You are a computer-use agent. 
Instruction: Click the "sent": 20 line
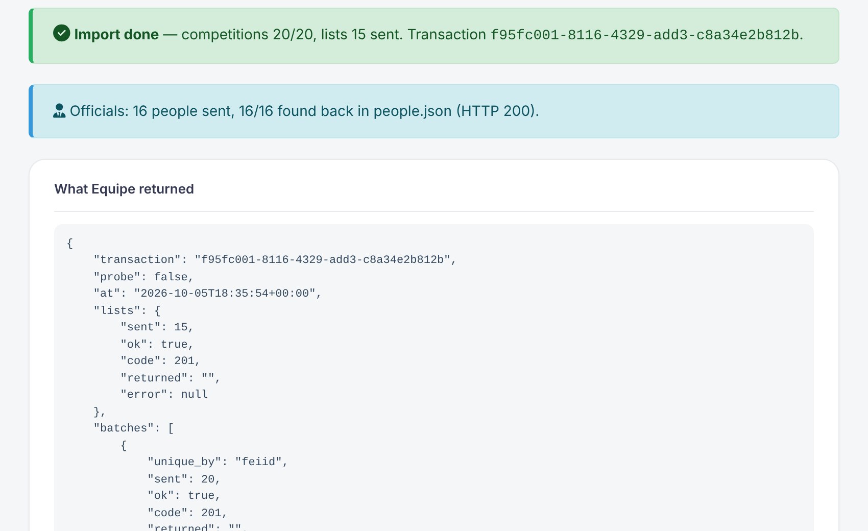click(x=184, y=479)
